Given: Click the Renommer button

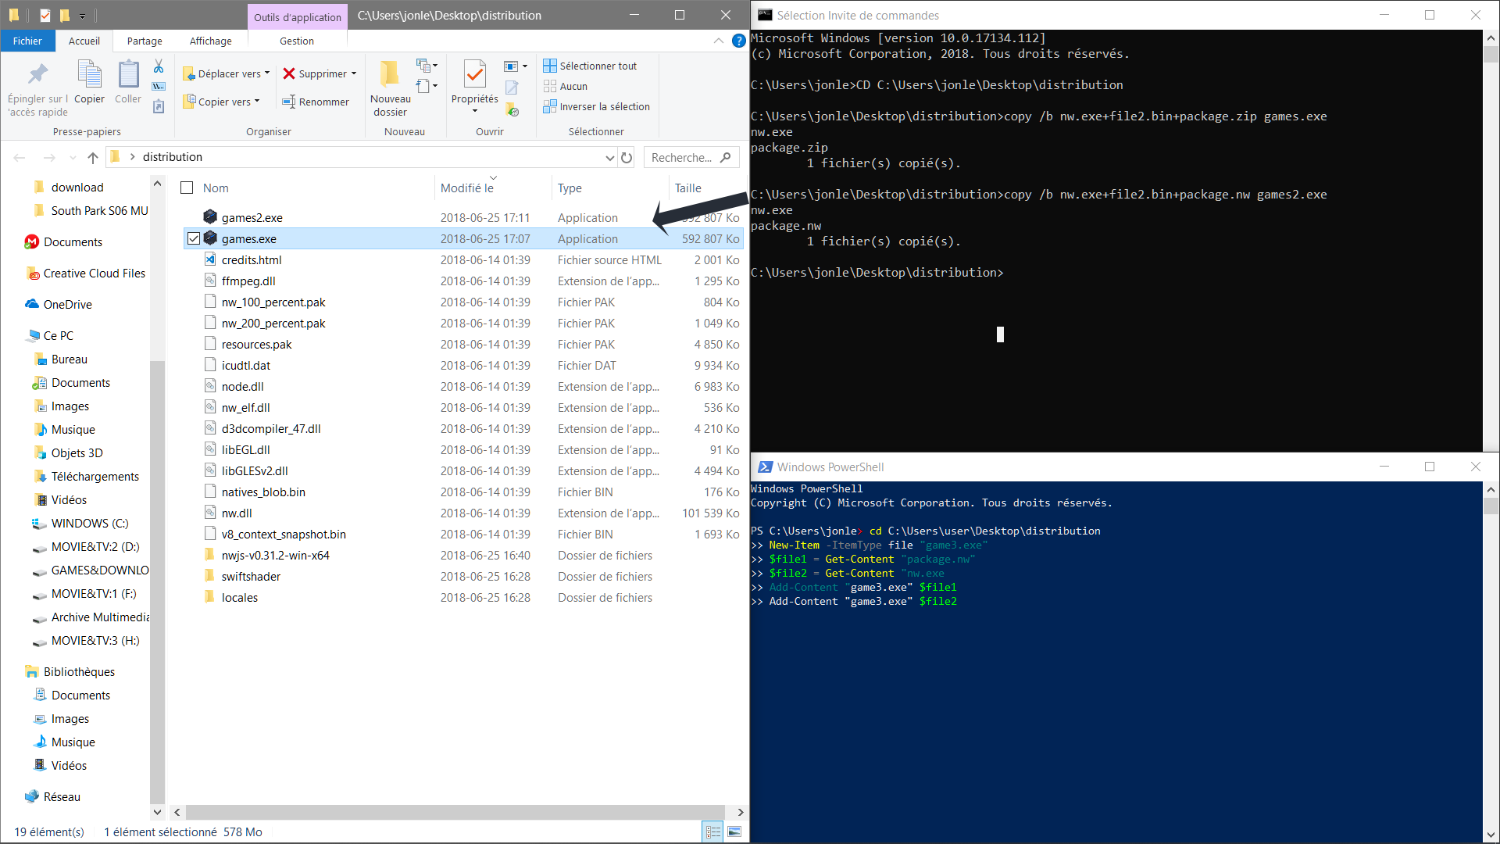Looking at the screenshot, I should point(316,102).
